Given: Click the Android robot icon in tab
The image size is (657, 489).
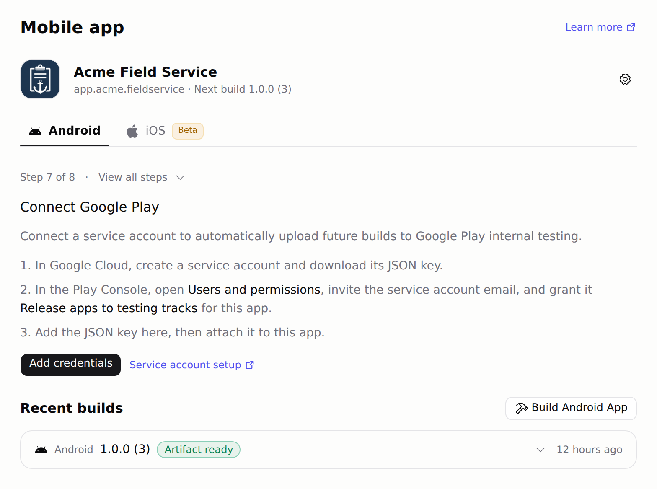Looking at the screenshot, I should tap(35, 131).
